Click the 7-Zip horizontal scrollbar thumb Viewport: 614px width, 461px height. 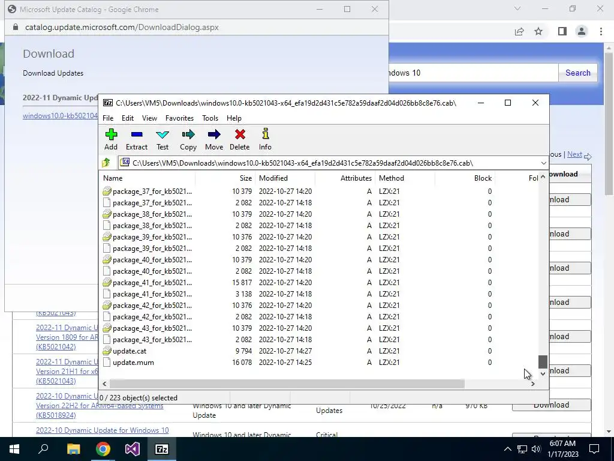287,384
